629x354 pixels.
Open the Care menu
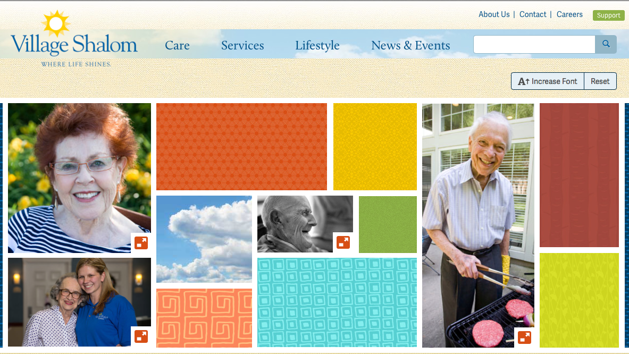coord(177,45)
